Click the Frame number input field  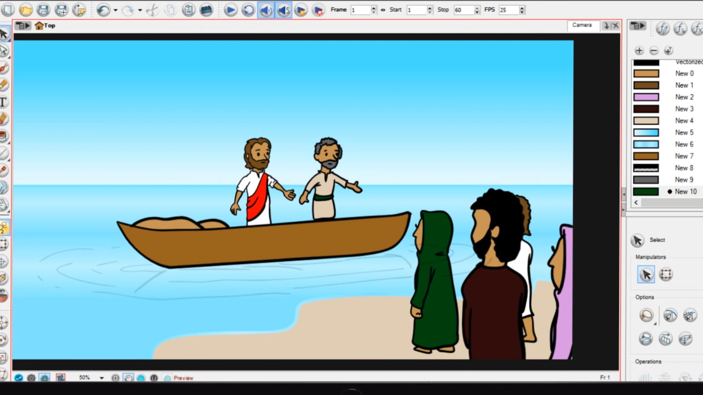click(x=360, y=10)
